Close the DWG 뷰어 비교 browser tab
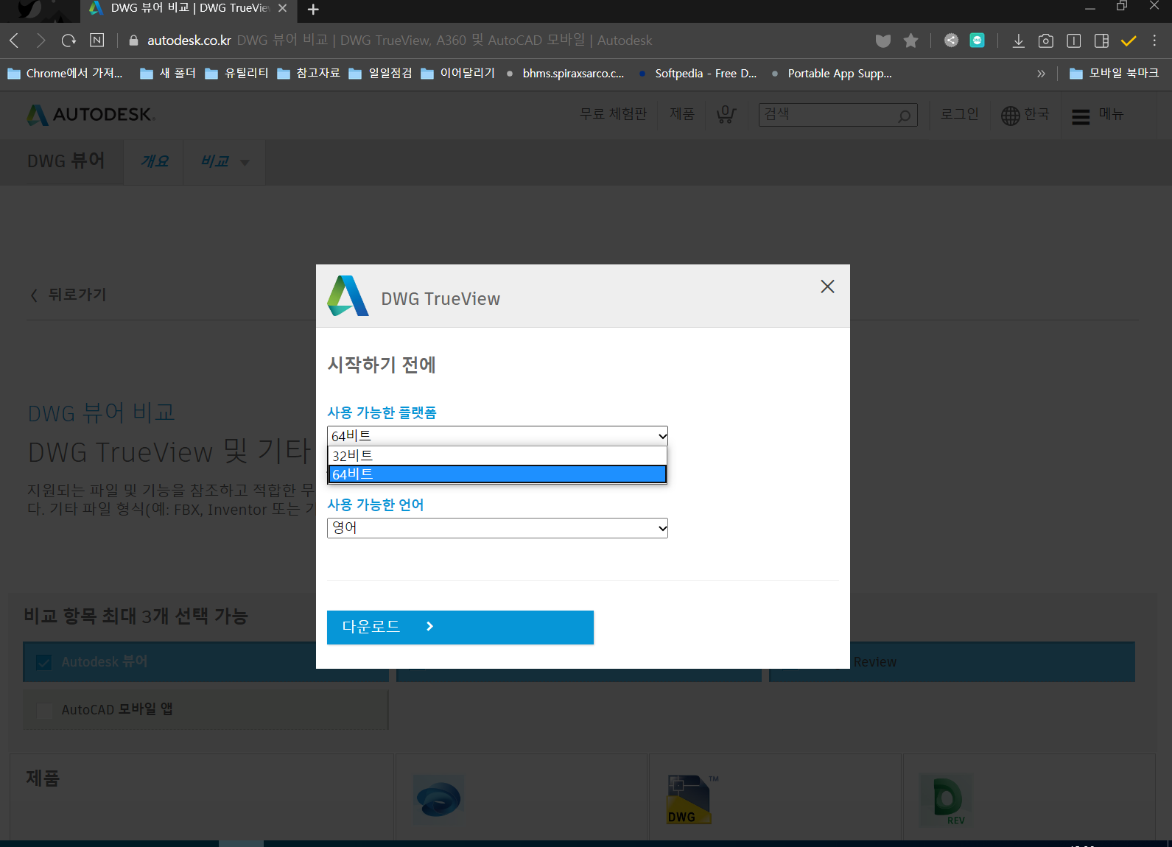The width and height of the screenshot is (1172, 847). (x=282, y=8)
